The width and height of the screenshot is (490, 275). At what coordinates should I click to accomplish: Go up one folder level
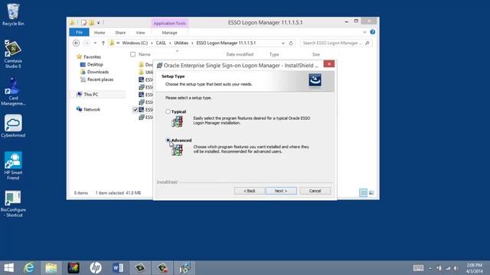coord(103,43)
